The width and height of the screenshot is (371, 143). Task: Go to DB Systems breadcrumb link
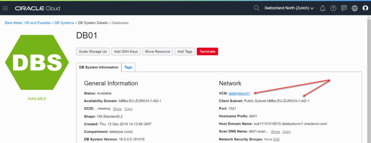[64, 23]
